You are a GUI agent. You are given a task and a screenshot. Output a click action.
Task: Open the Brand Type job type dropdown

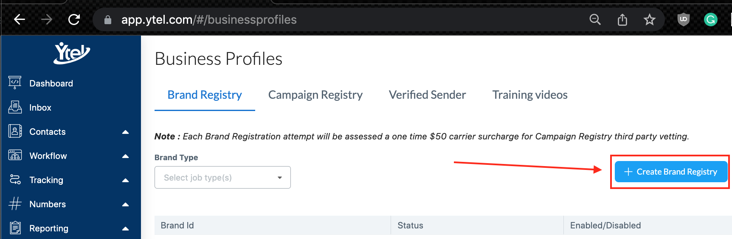click(222, 178)
